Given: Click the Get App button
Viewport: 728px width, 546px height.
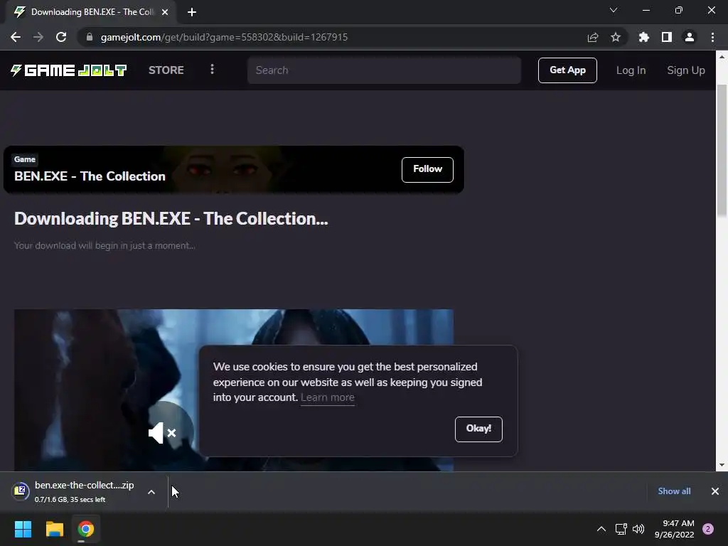Looking at the screenshot, I should pos(567,70).
